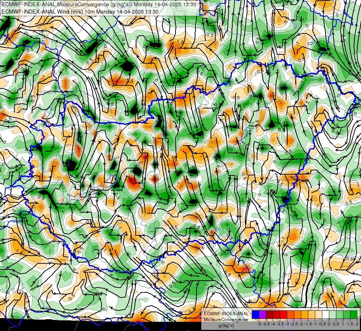Click the MoistureConvergence title line at top
361x331 pixels.
tap(98, 4)
